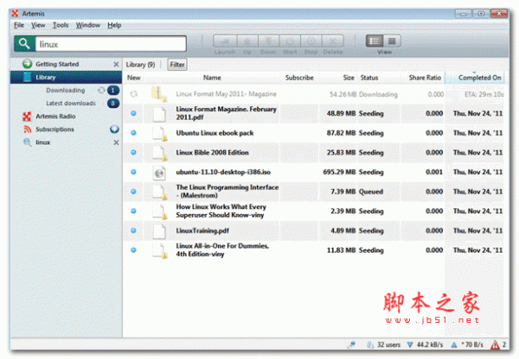Open the Help menu
This screenshot has height=359, width=519.
tap(114, 25)
